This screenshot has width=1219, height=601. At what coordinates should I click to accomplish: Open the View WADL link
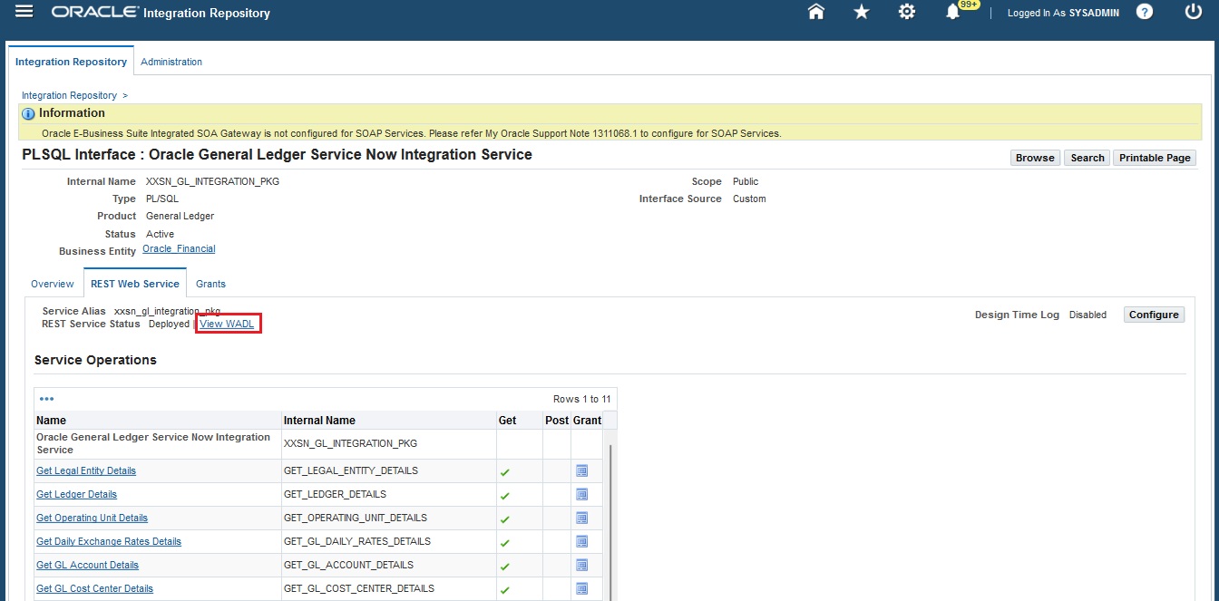227,324
